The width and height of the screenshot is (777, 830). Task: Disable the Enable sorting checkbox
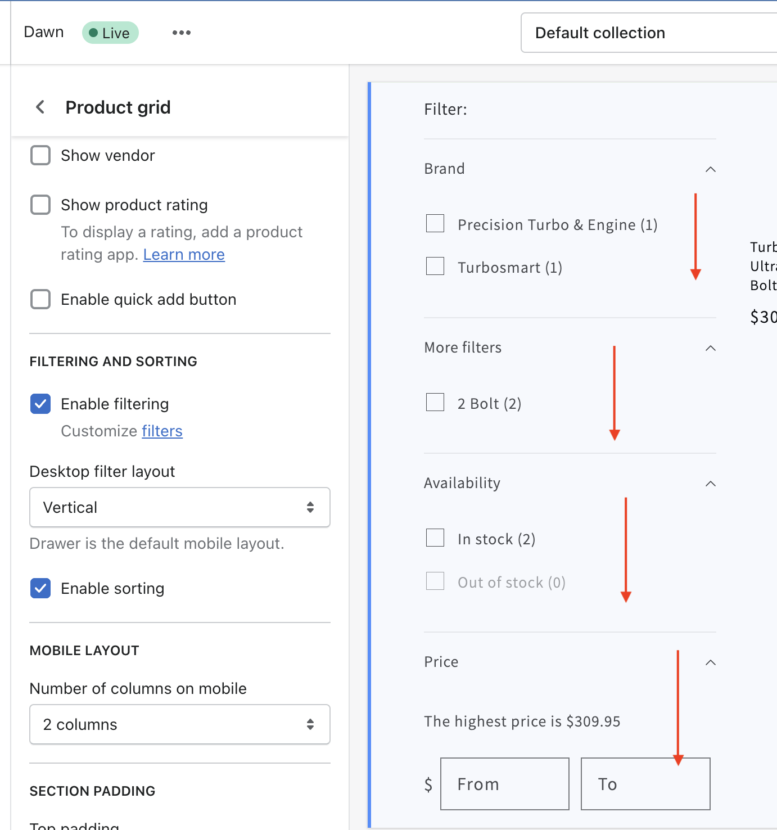40,588
